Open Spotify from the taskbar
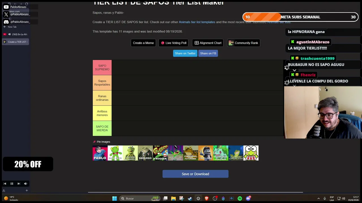Screen dimensions: 362x203 point(240,198)
